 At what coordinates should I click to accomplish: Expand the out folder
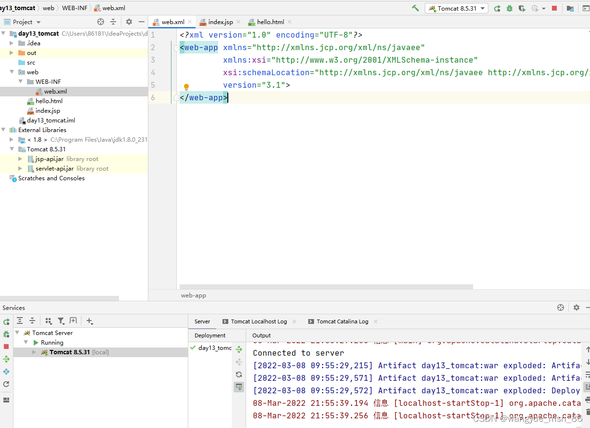pos(12,53)
